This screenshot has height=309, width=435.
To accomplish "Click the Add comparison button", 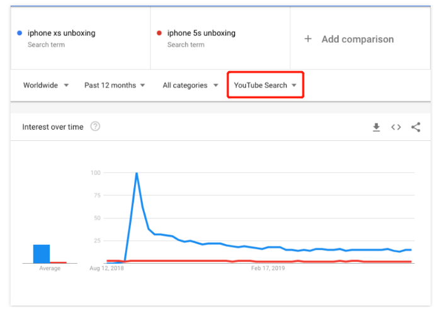I will (357, 39).
